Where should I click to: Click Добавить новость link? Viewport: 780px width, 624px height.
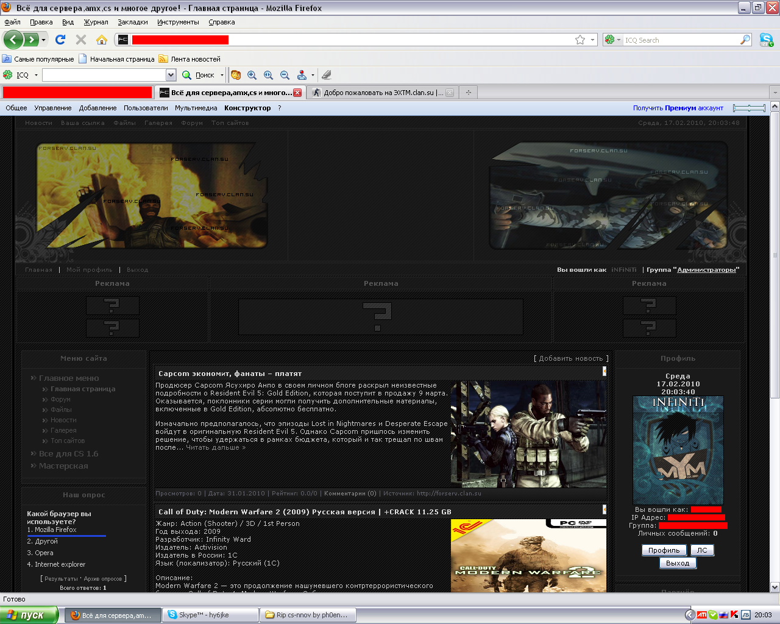click(571, 358)
